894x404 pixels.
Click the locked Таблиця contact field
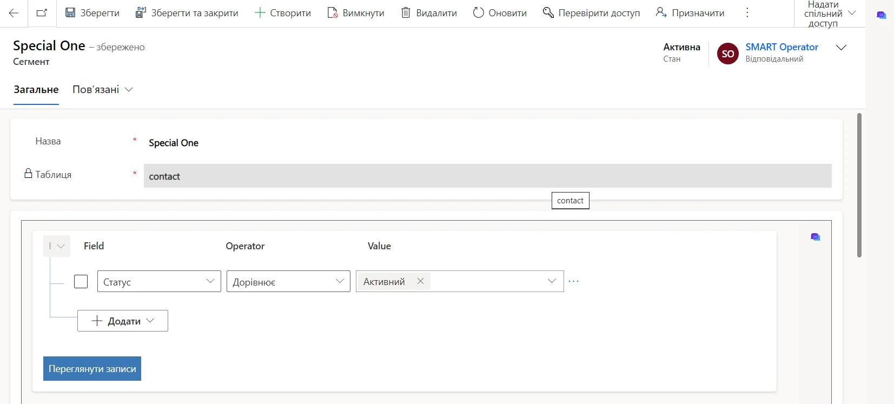487,176
